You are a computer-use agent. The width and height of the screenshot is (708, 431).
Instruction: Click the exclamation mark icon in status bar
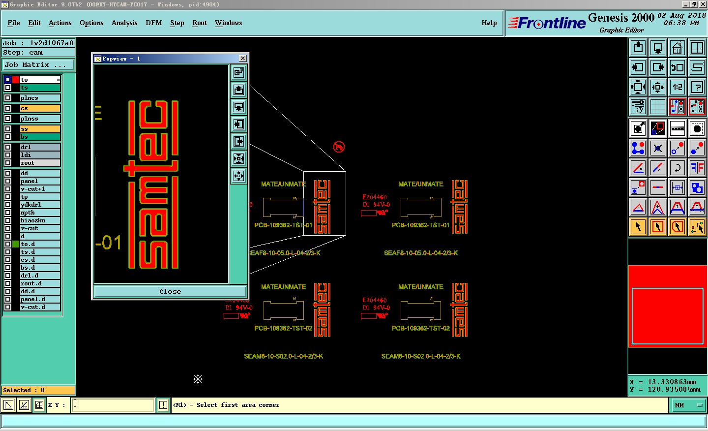coord(163,405)
